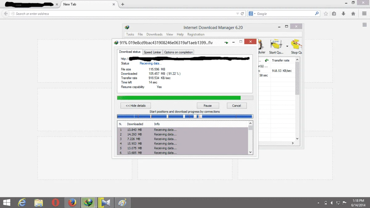Close the New Tab browser tab

114,4
